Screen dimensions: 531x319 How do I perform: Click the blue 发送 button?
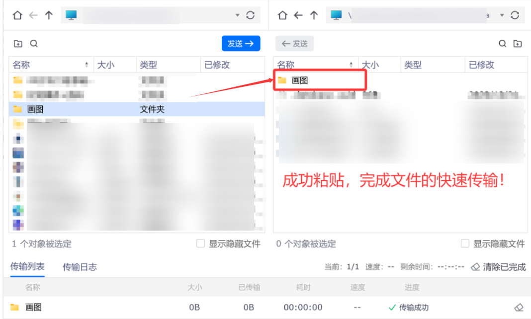(241, 43)
